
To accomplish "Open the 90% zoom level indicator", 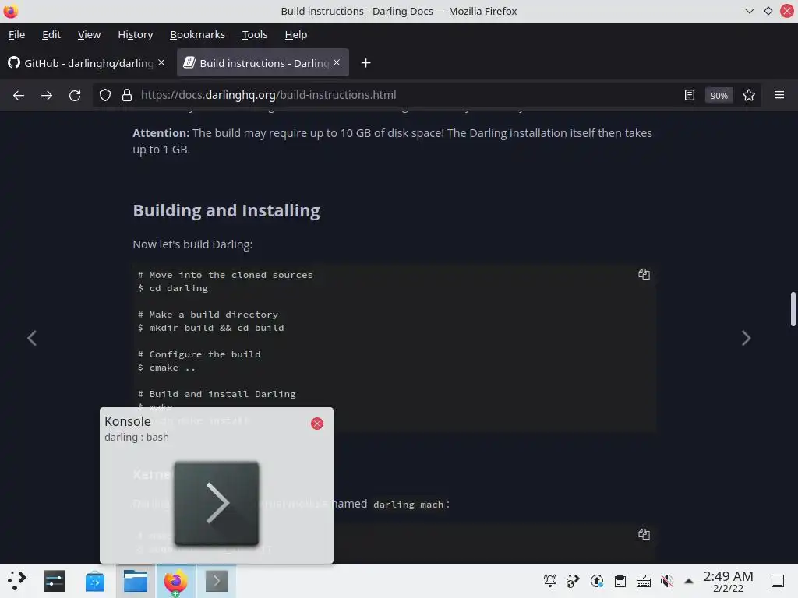I will [x=719, y=95].
